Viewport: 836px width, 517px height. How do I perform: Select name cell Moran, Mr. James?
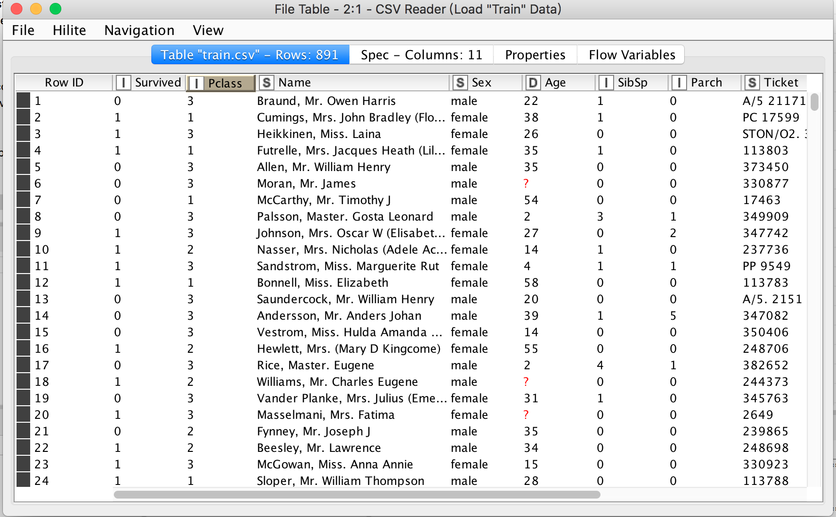click(x=306, y=183)
